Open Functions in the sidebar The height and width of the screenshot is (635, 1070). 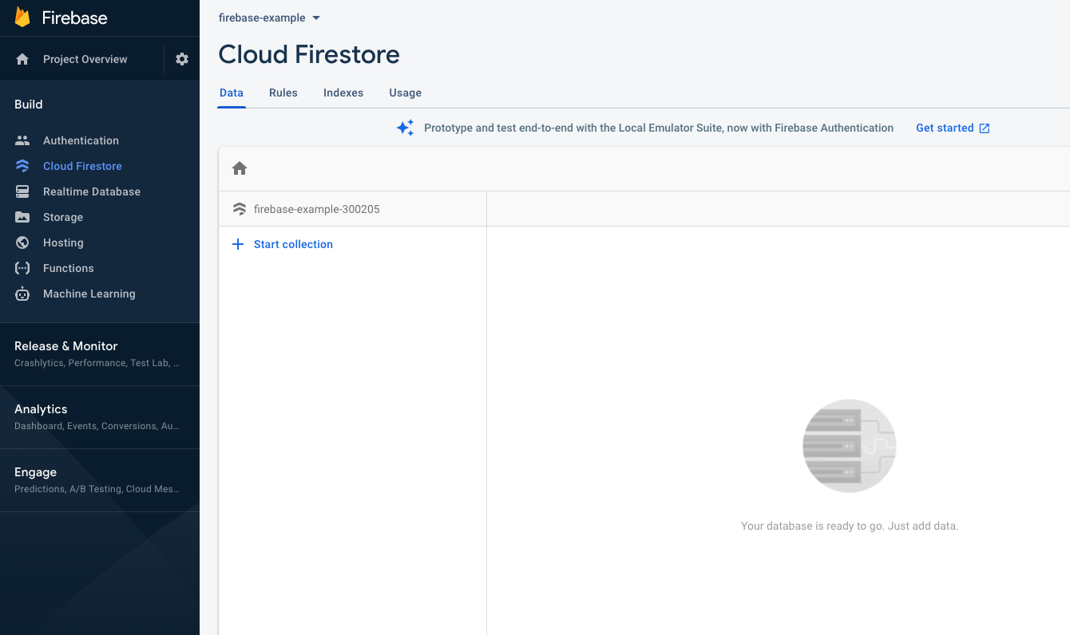69,268
